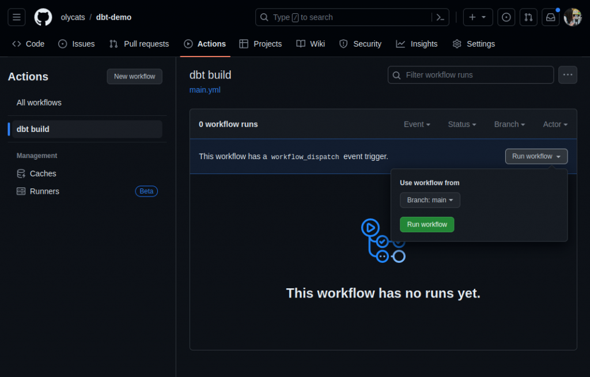590x377 pixels.
Task: Click the 'Use workflow from' label
Action: (429, 183)
